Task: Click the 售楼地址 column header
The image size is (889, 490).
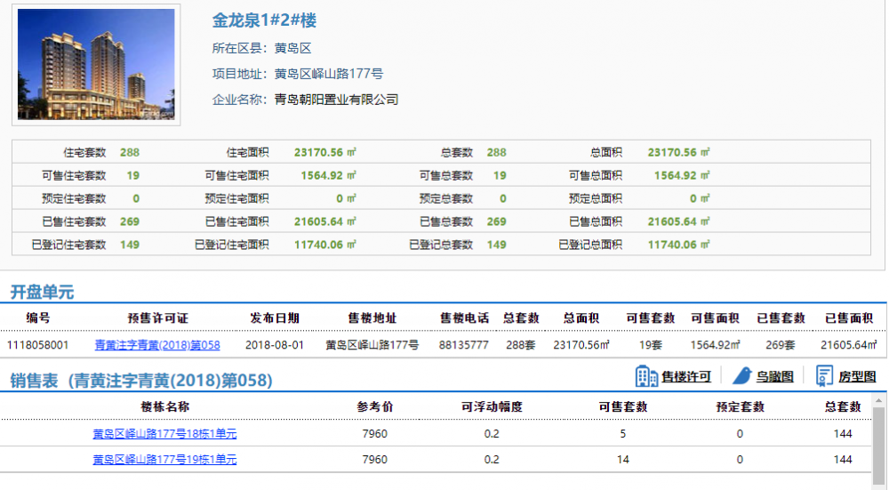Action: 372,318
